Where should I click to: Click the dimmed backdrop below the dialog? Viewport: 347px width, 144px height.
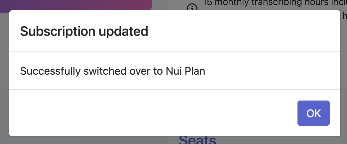point(88,140)
